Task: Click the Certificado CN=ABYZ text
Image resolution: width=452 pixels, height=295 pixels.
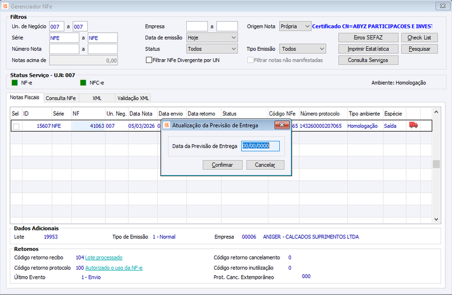Action: (x=372, y=27)
